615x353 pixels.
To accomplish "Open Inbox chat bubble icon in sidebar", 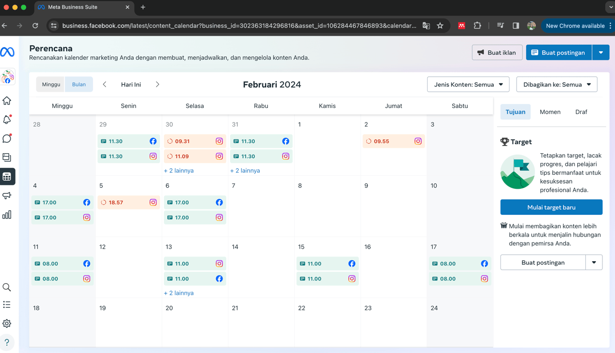I will pos(7,139).
